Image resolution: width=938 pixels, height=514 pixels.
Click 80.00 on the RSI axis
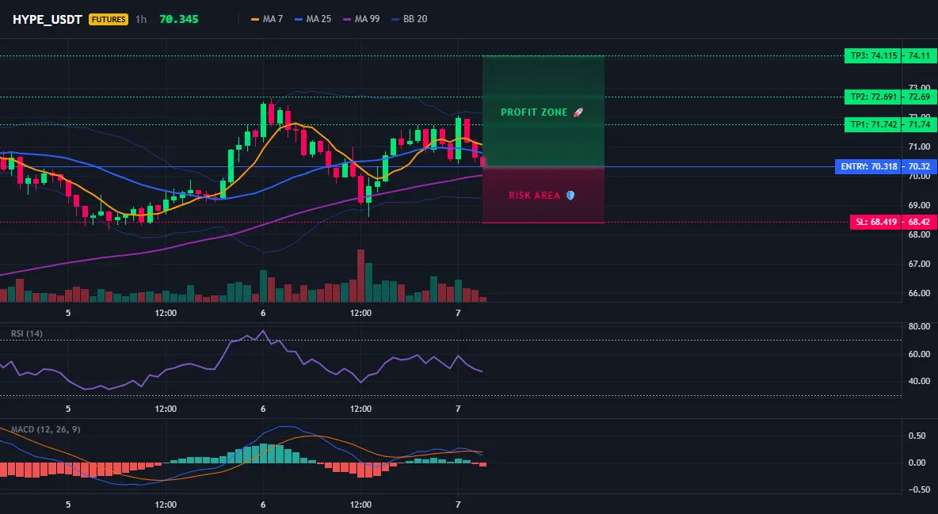pyautogui.click(x=919, y=327)
